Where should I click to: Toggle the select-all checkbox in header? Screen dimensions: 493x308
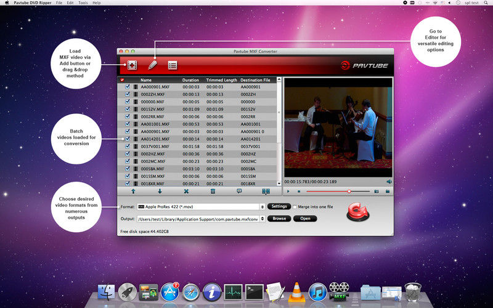coord(122,80)
